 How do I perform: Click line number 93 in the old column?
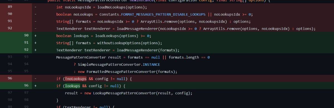point(10,57)
